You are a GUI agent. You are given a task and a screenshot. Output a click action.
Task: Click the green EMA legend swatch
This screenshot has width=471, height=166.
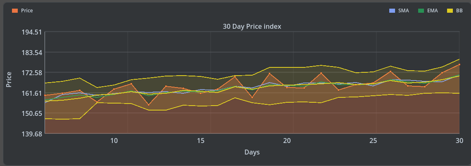click(x=421, y=11)
